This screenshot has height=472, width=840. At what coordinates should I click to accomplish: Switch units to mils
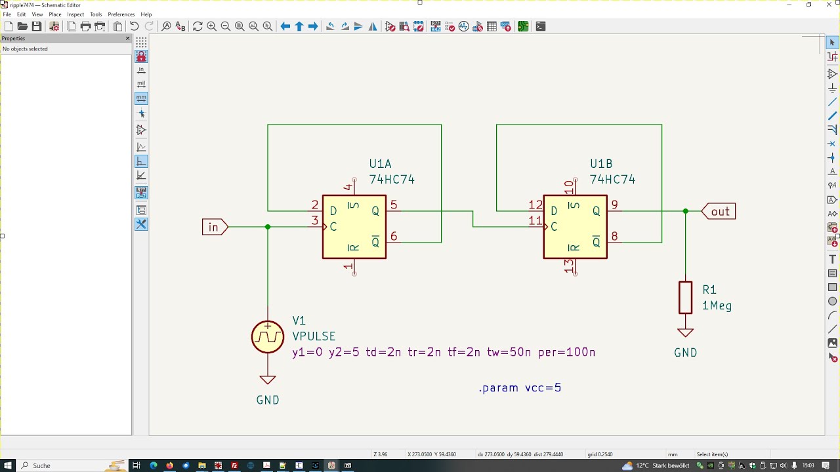click(141, 84)
